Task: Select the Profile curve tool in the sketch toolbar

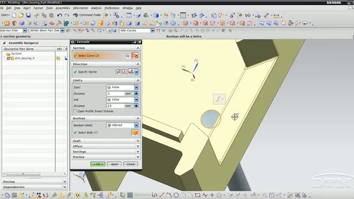Action: click(155, 195)
